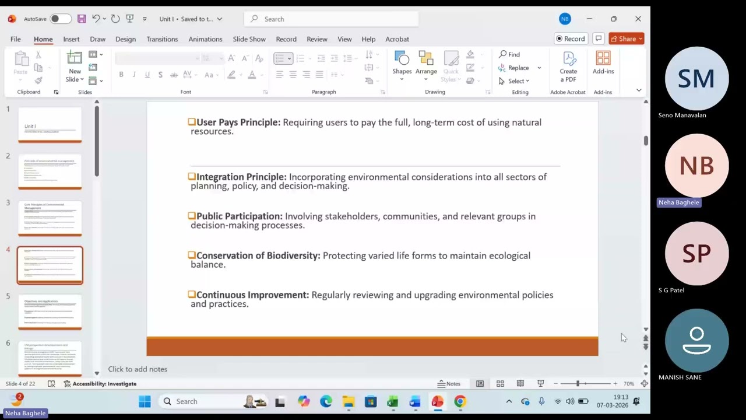
Task: Click the Find magnifier button
Action: [x=509, y=54]
